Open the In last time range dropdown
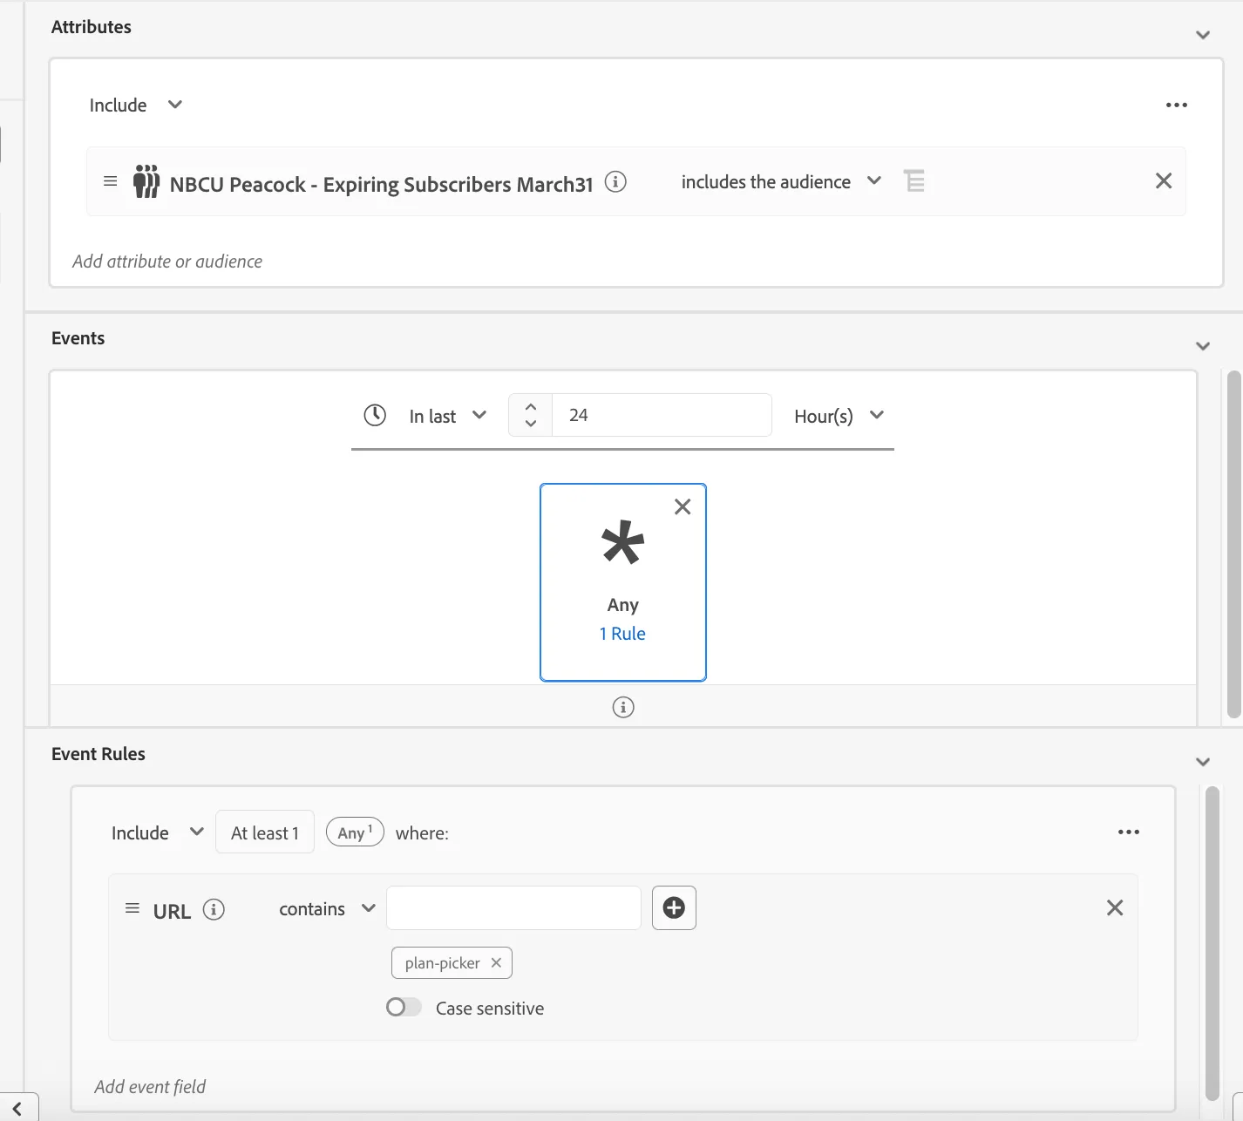 coord(447,416)
